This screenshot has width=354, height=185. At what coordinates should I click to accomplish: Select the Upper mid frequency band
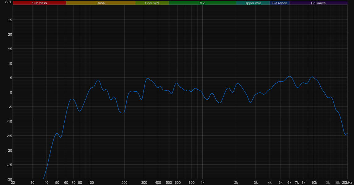click(253, 3)
